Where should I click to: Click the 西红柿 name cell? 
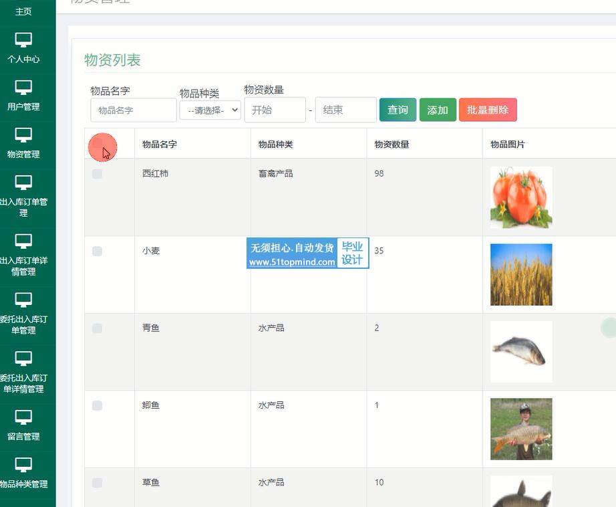[x=155, y=173]
